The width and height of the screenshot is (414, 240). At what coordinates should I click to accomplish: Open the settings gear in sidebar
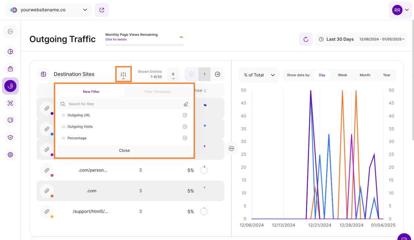pos(10,155)
